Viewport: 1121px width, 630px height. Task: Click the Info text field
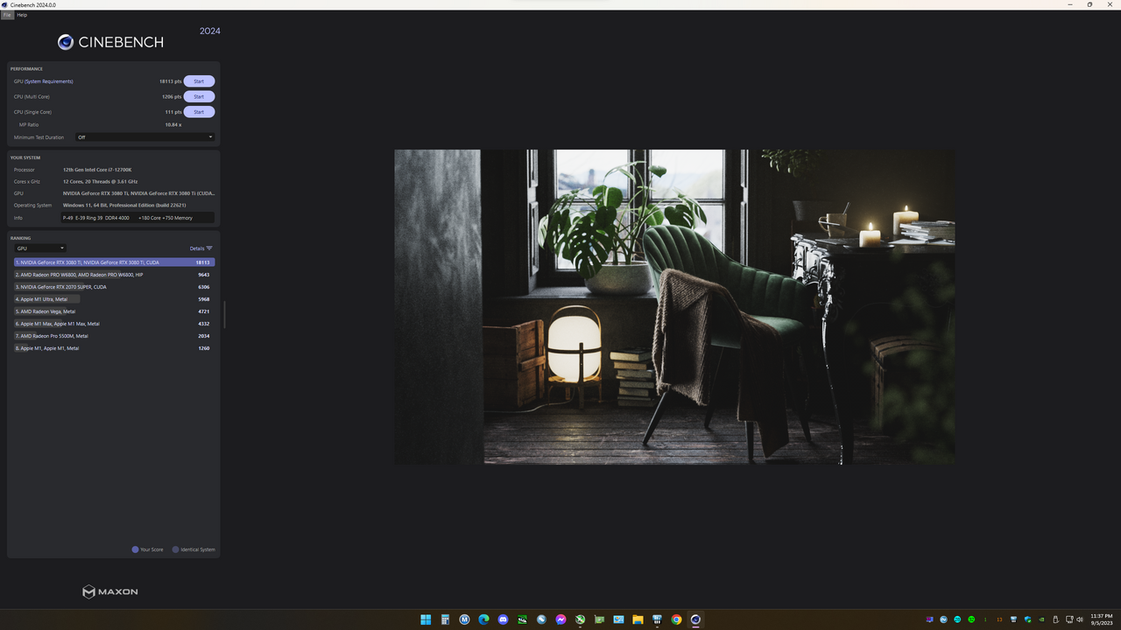tap(137, 218)
